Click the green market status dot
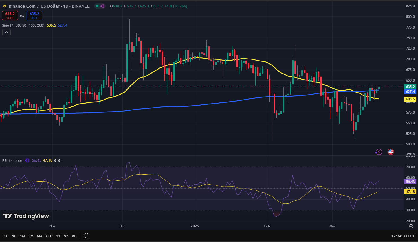 tap(97, 6)
